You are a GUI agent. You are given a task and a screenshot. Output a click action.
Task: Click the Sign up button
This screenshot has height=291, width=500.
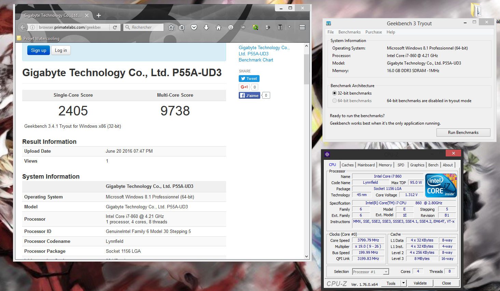(39, 50)
